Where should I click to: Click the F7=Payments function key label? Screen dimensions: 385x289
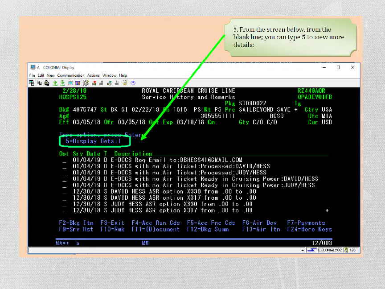[x=306, y=223]
